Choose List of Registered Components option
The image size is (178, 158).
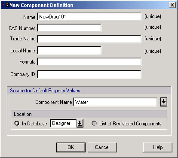click(94, 124)
